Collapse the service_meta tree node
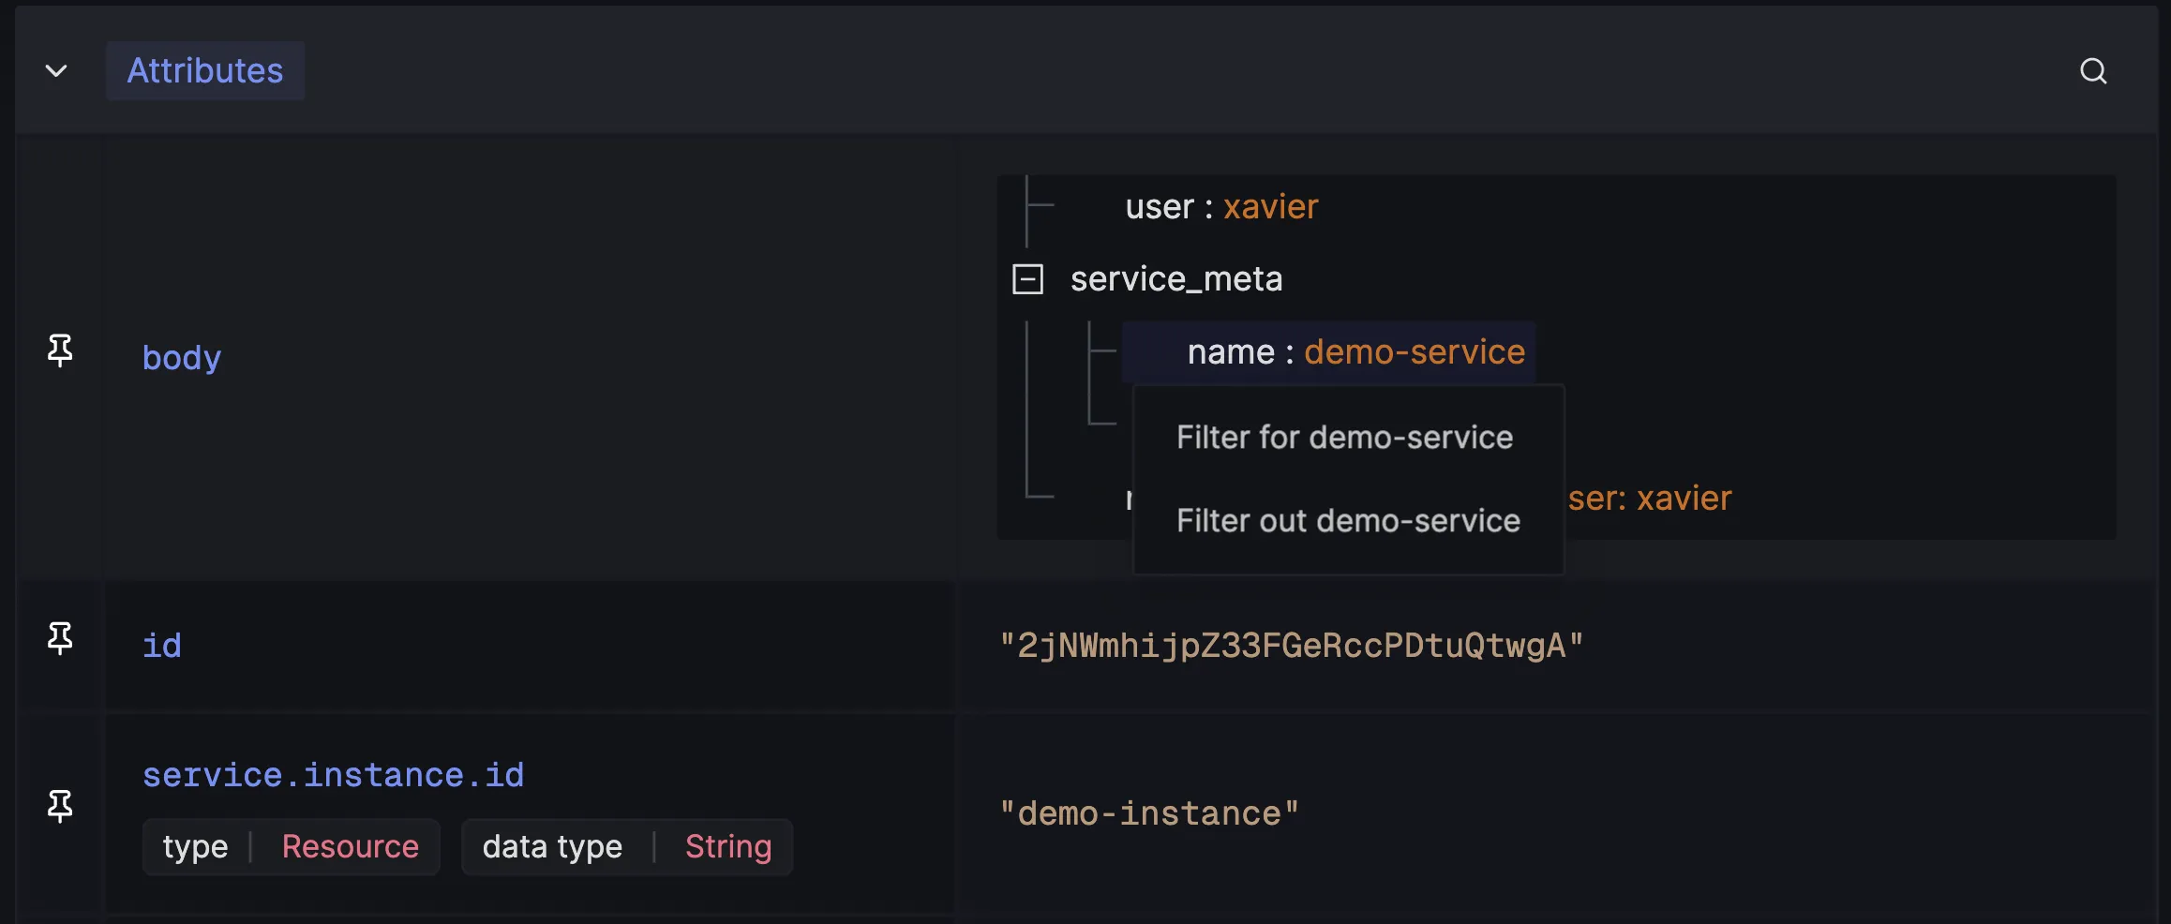The image size is (2171, 924). [1027, 279]
